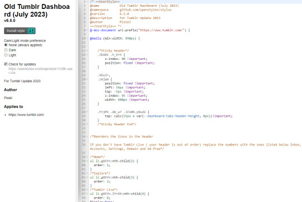Fold the Home comment at line 38
The width and height of the screenshot is (302, 202).
87,157
